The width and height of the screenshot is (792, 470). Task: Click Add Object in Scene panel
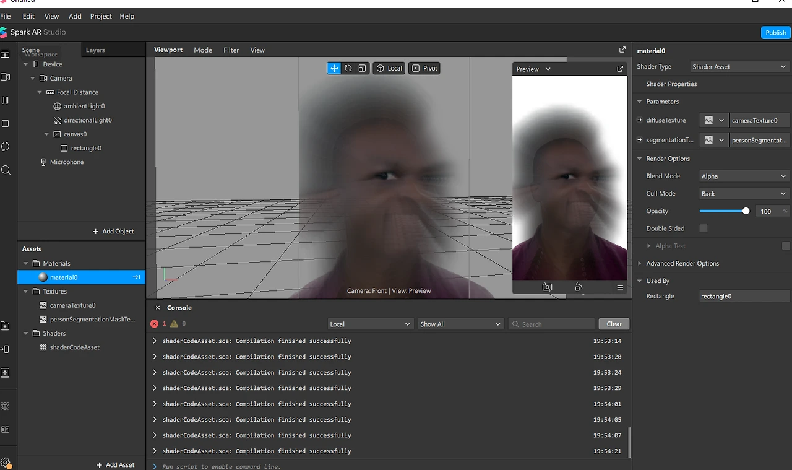(113, 232)
